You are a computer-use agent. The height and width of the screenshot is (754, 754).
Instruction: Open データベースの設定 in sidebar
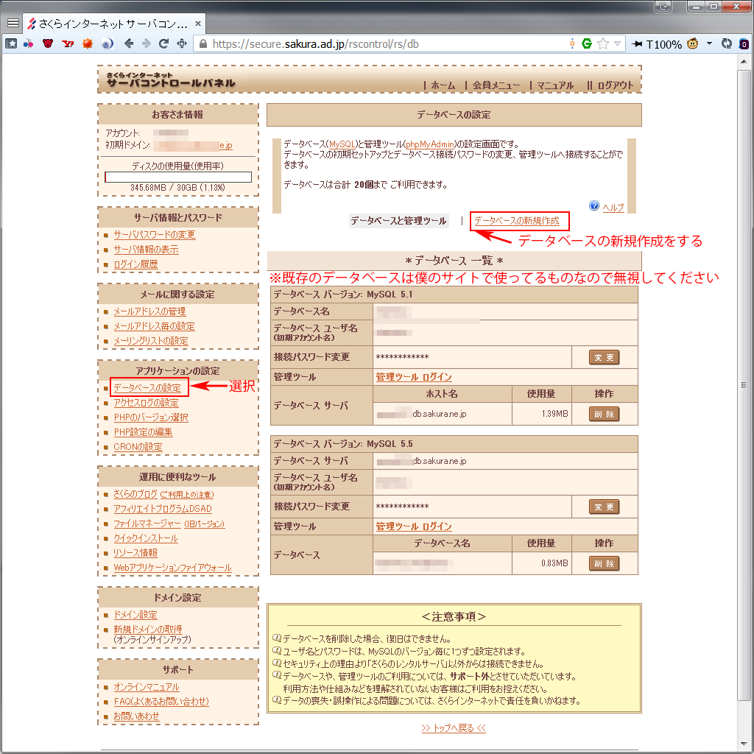coord(147,387)
